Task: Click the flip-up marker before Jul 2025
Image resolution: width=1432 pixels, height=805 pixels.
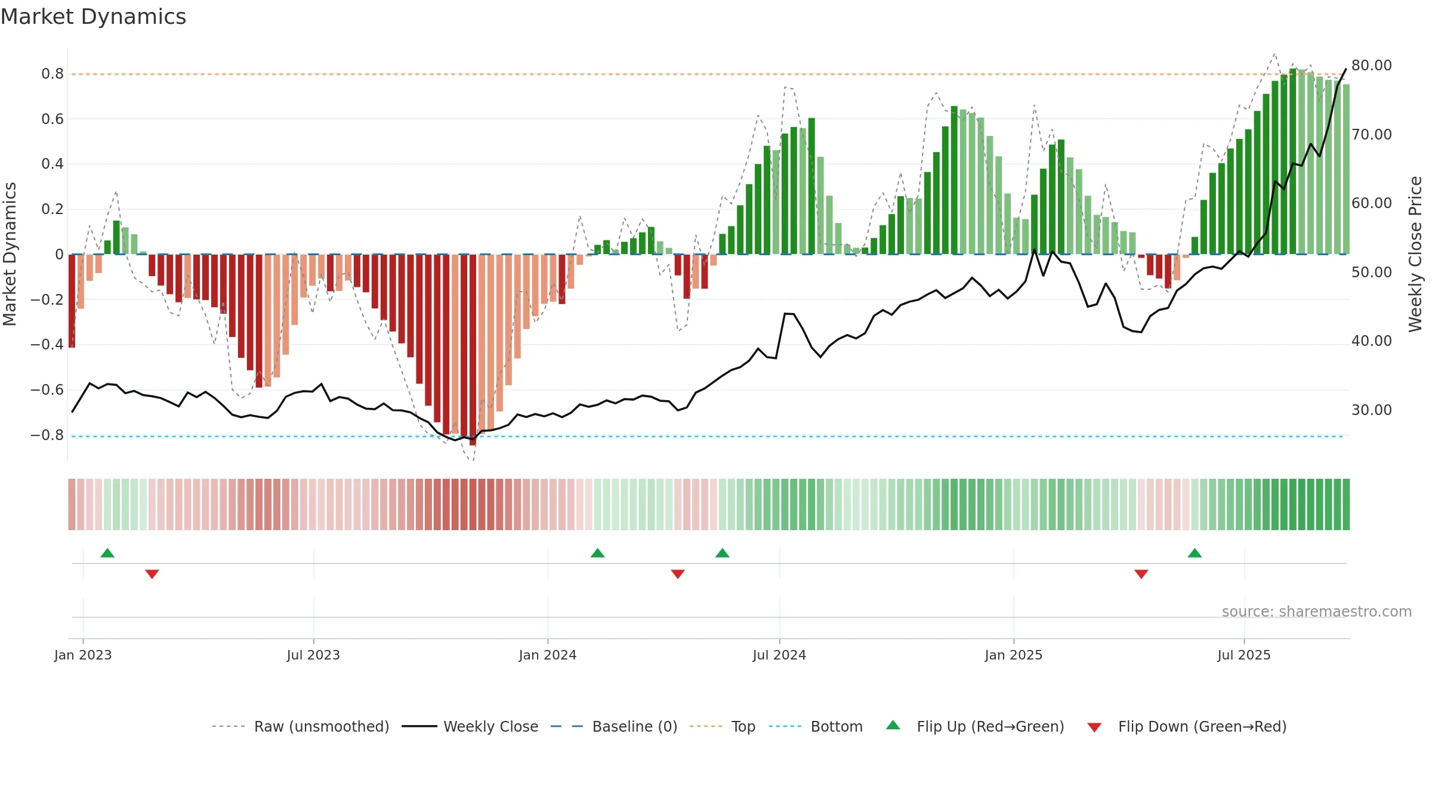Action: tap(1195, 553)
